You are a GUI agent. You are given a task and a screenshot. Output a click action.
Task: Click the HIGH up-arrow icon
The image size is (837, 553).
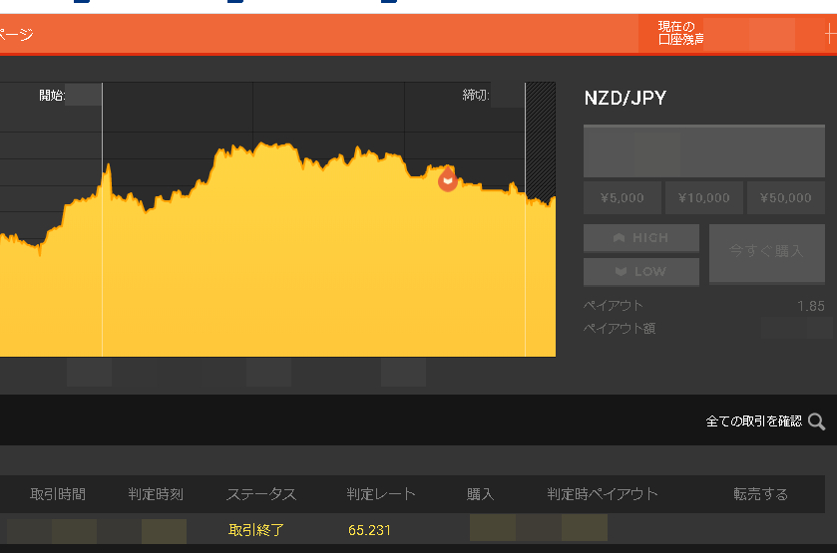point(619,238)
